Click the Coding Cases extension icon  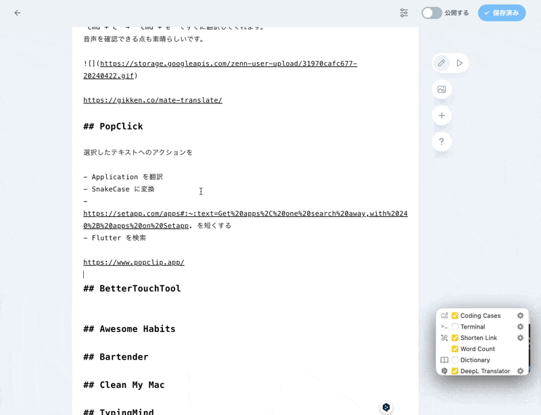tap(444, 316)
